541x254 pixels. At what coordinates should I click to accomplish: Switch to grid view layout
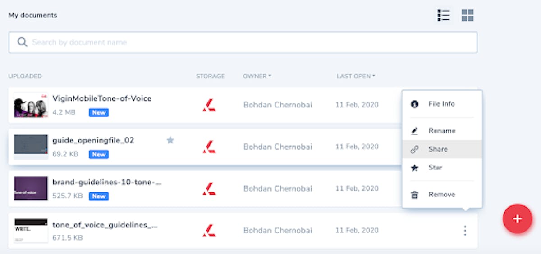pyautogui.click(x=468, y=15)
